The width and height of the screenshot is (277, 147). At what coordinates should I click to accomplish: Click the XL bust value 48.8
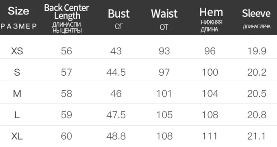[116, 136]
